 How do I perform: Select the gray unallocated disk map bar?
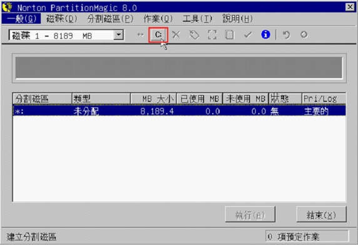coord(179,68)
